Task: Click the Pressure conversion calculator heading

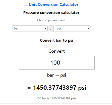Action: [51, 13]
